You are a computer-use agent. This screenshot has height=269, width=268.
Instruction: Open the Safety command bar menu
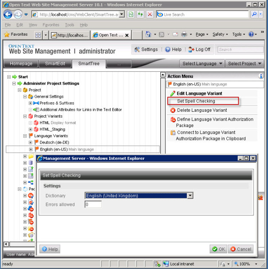pyautogui.click(x=220, y=34)
